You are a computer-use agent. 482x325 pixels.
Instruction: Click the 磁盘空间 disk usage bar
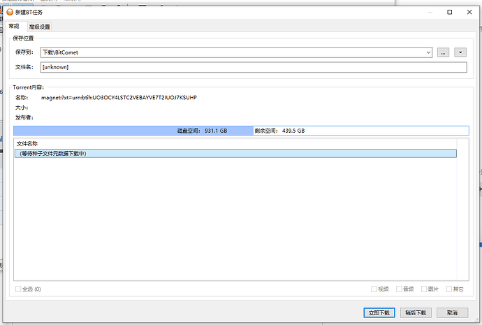point(241,131)
